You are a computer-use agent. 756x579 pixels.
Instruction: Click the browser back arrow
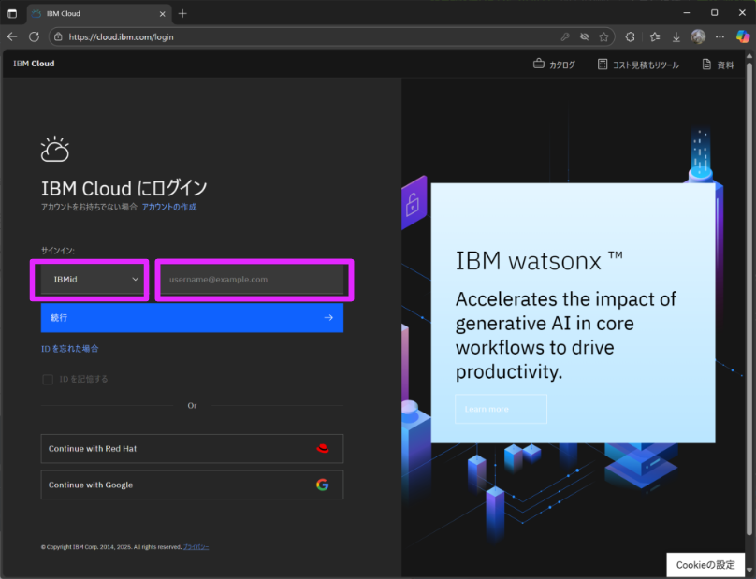[12, 37]
